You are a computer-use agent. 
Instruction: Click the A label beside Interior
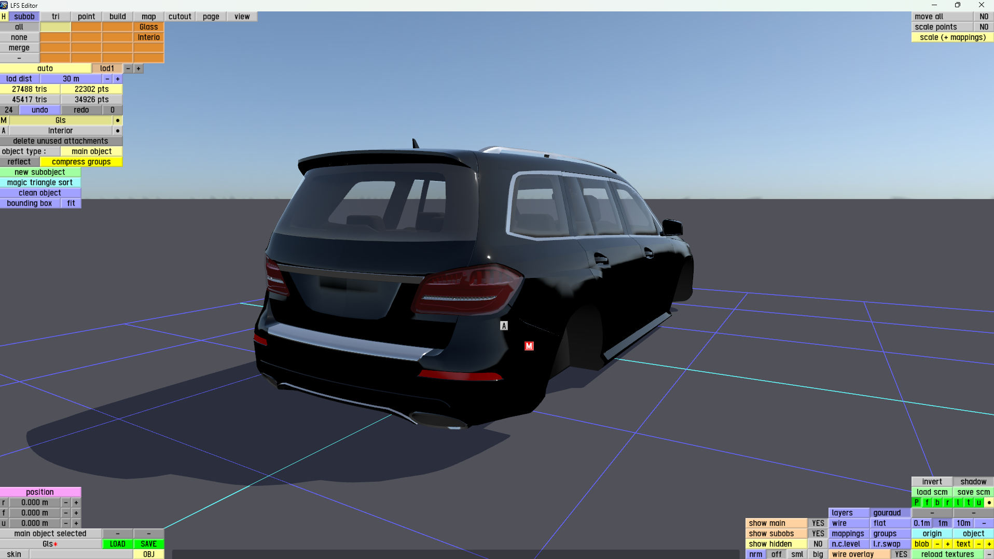pos(4,131)
